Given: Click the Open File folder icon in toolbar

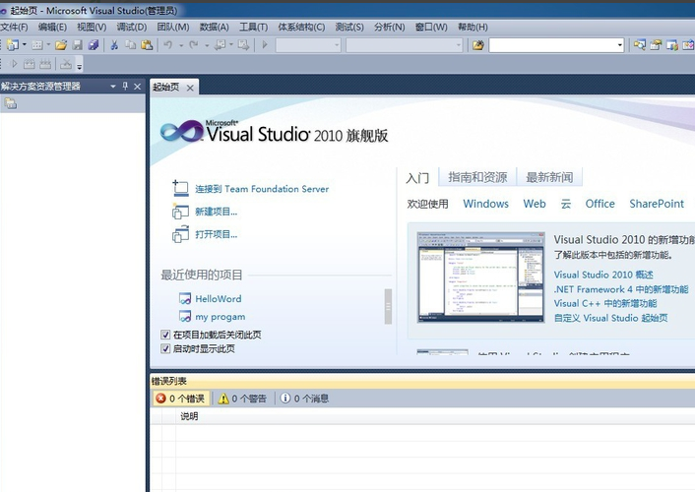Looking at the screenshot, I should coord(61,45).
